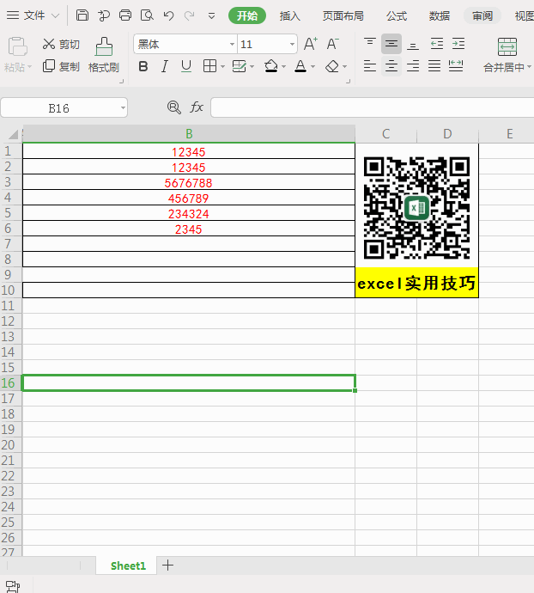This screenshot has height=593, width=534.
Task: Expand the Name Box dropdown
Action: (123, 108)
